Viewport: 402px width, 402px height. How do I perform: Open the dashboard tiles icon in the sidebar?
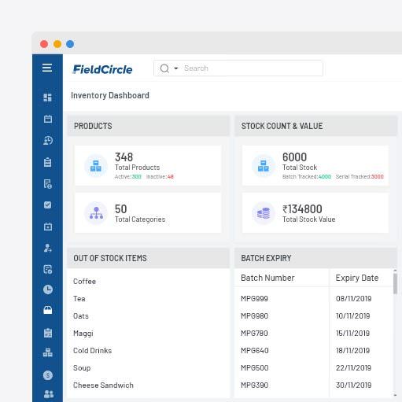(x=47, y=98)
